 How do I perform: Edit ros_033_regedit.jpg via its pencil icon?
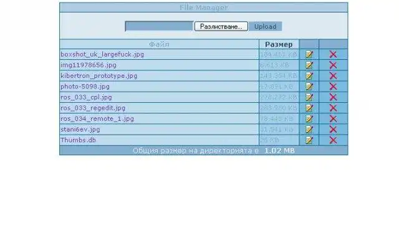(x=309, y=108)
